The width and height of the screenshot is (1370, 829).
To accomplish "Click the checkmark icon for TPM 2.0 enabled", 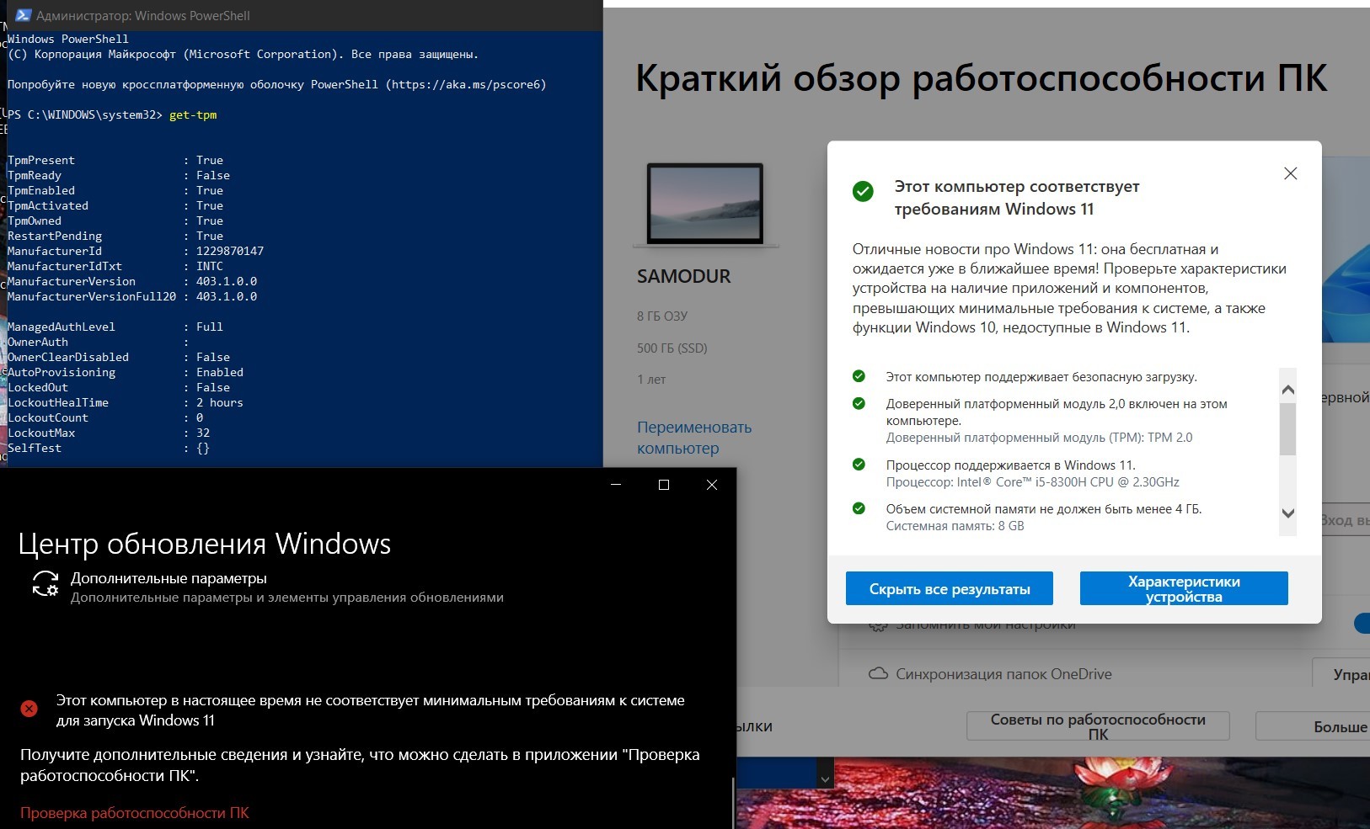I will point(859,403).
